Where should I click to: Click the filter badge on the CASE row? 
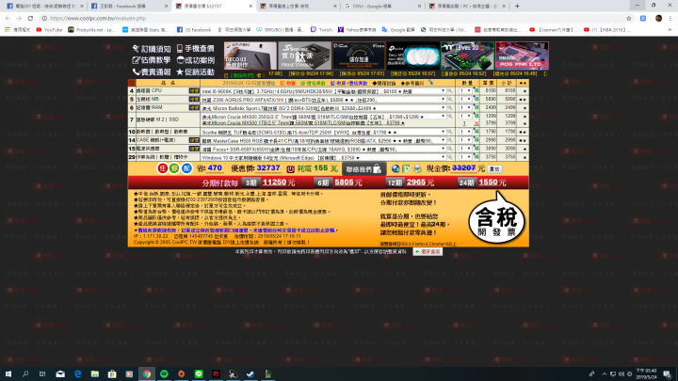(x=194, y=140)
